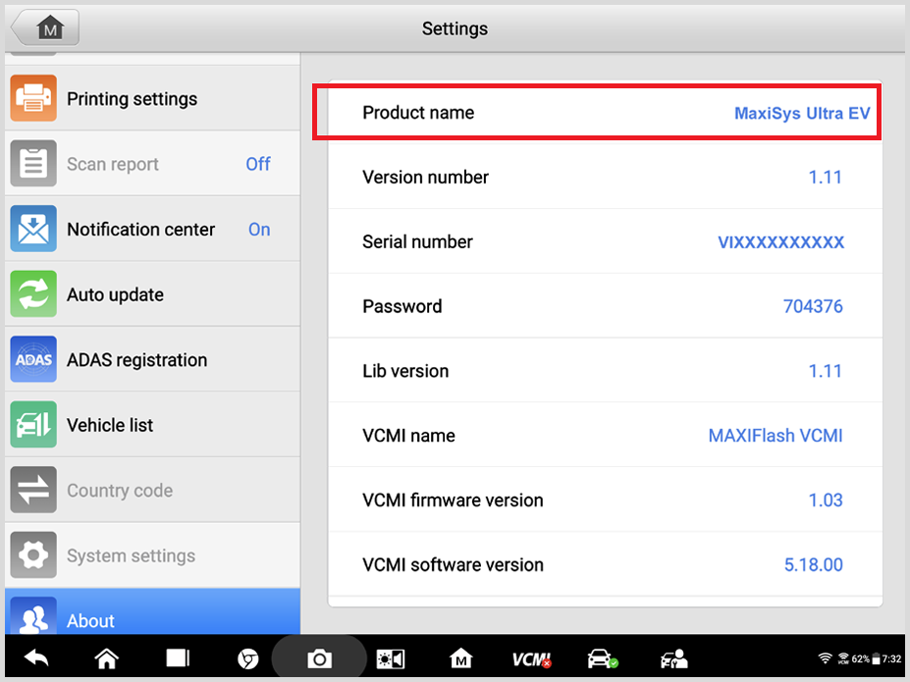Tap the MaxiSys home button in header
Image resolution: width=910 pixels, height=682 pixels.
pyautogui.click(x=45, y=28)
